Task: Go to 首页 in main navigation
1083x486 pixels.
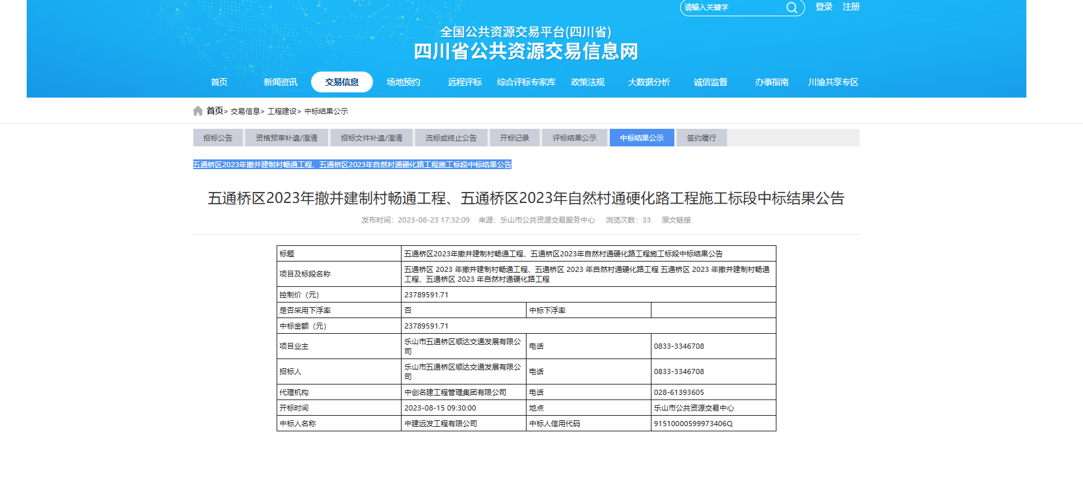Action: [219, 82]
